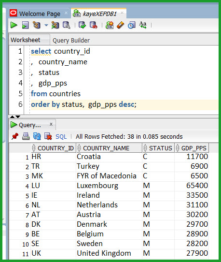Screen dimensions: 221x262
Task: Click the 'select' keyword on line 1
Action: click(x=41, y=51)
